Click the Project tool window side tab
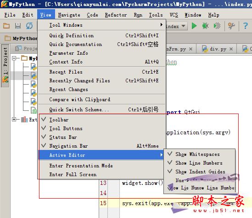This screenshot has height=218, width=252. (x=5, y=66)
